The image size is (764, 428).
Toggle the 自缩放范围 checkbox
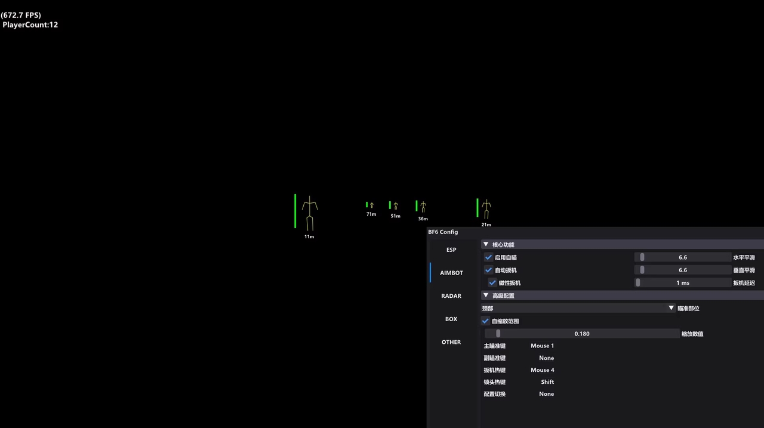[486, 321]
